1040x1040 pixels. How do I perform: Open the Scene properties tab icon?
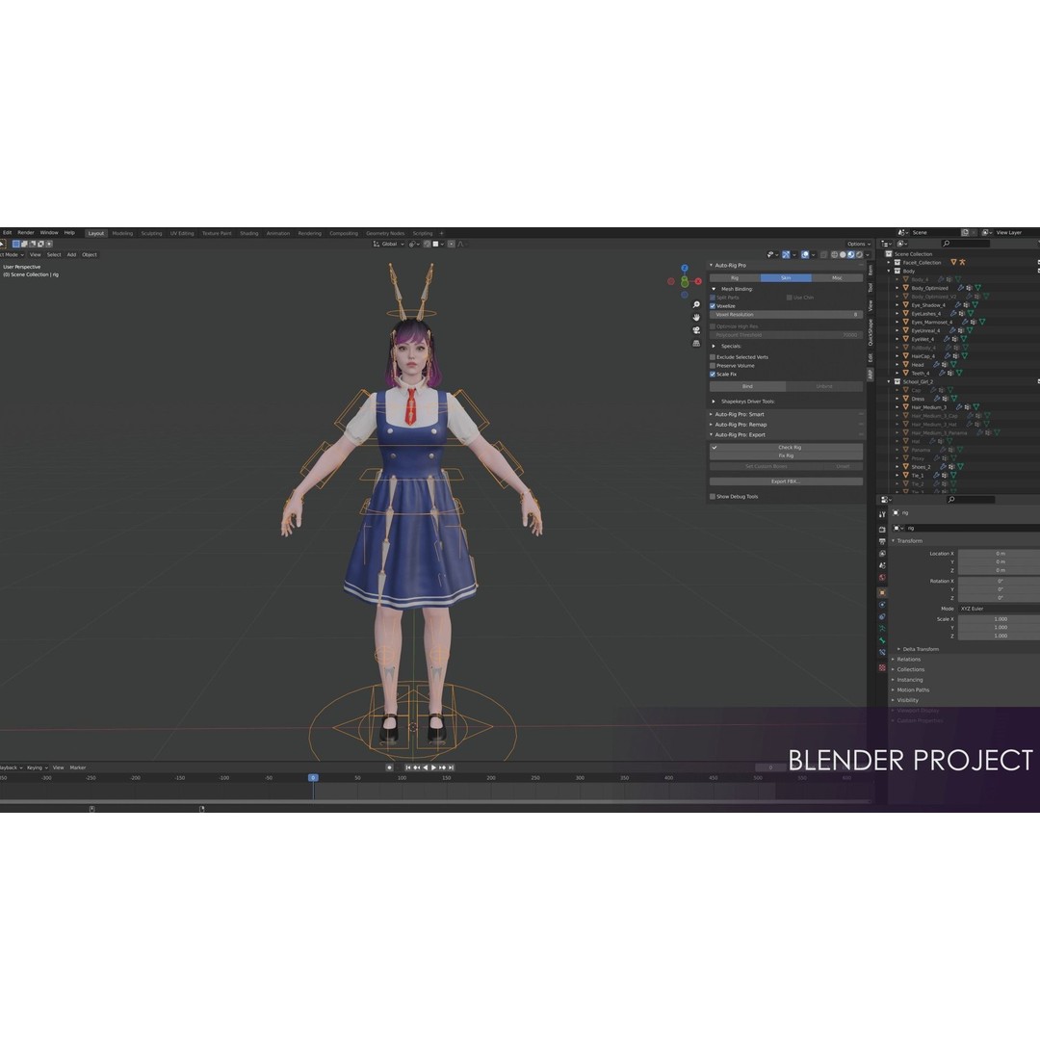point(882,565)
